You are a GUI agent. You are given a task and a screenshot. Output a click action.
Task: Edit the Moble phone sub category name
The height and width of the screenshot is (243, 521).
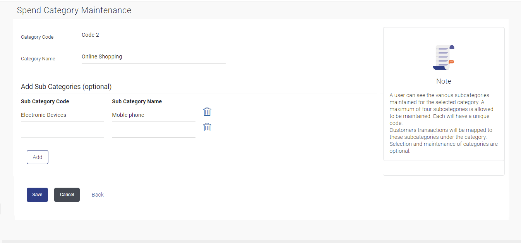pos(153,115)
